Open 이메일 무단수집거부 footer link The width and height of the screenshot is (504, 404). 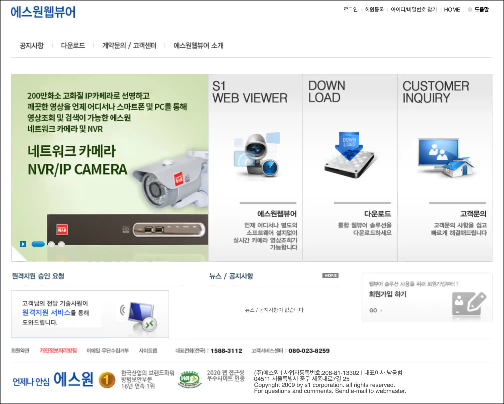(x=108, y=351)
